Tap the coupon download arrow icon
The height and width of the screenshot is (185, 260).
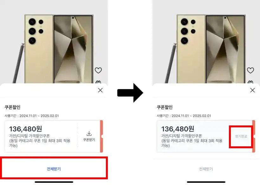coord(89,133)
